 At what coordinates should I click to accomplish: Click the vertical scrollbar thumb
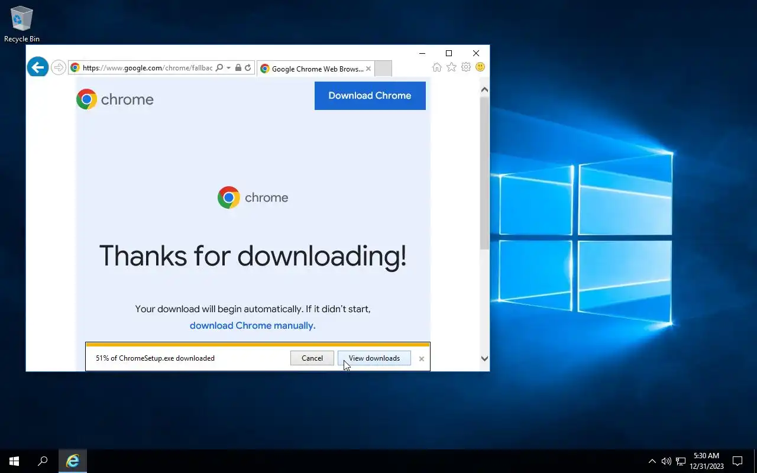coord(484,173)
